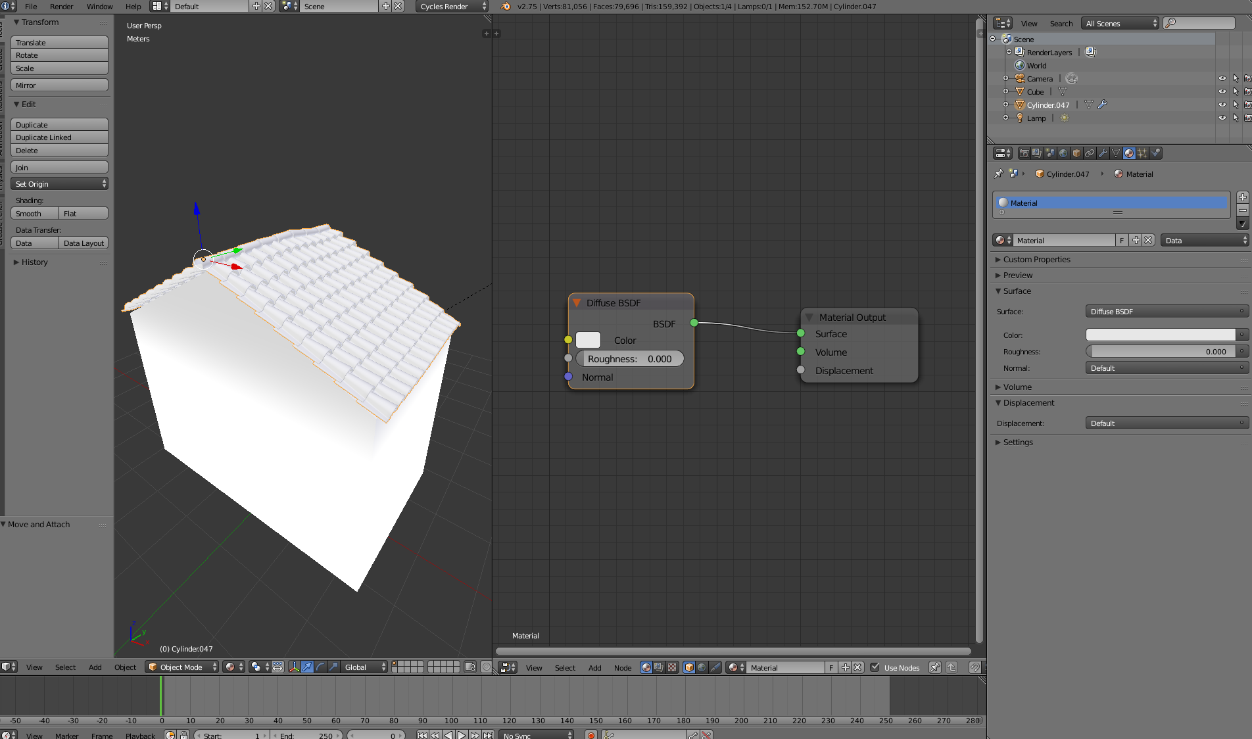Open the Node menu in node editor
Image resolution: width=1252 pixels, height=739 pixels.
[622, 668]
